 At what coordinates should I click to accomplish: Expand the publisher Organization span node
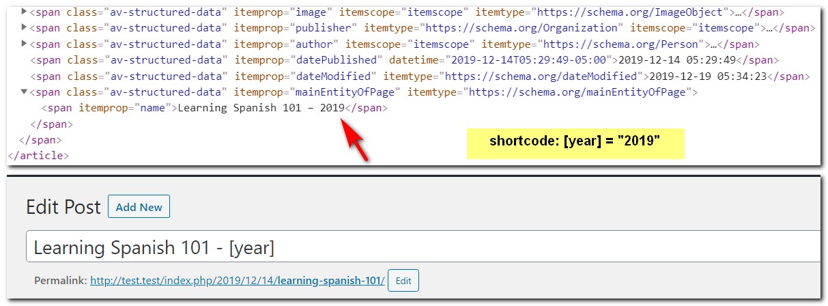[x=25, y=28]
